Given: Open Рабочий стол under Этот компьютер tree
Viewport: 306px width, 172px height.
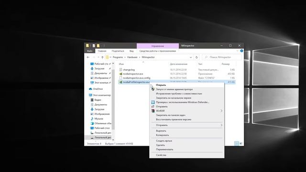Looking at the screenshot, I should [102, 128].
